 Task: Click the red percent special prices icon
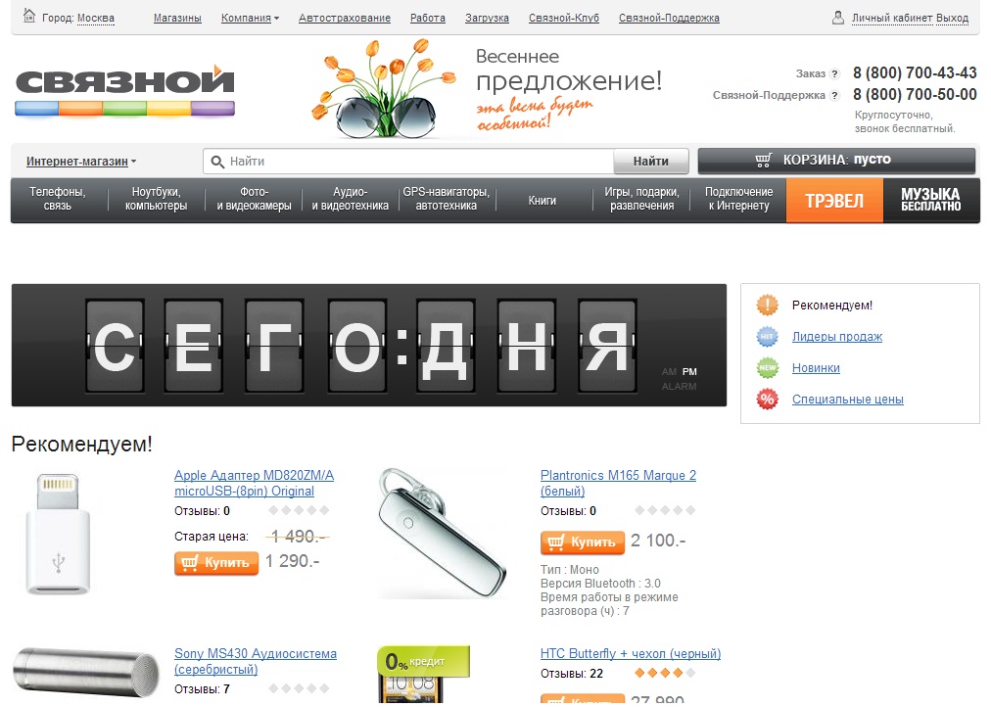point(768,399)
